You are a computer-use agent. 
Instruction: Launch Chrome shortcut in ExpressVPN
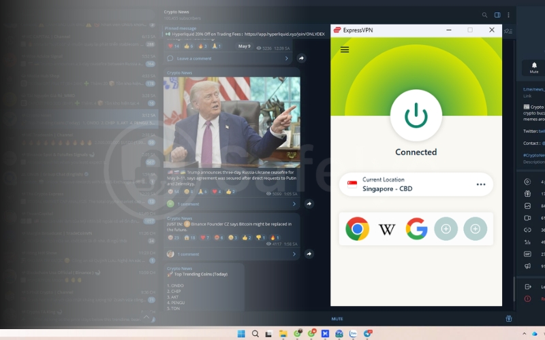[357, 228]
